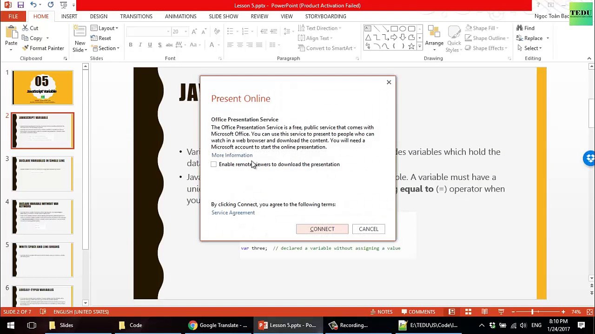The width and height of the screenshot is (595, 334).
Task: Redo using the Quick Access Toolbar
Action: 50,5
